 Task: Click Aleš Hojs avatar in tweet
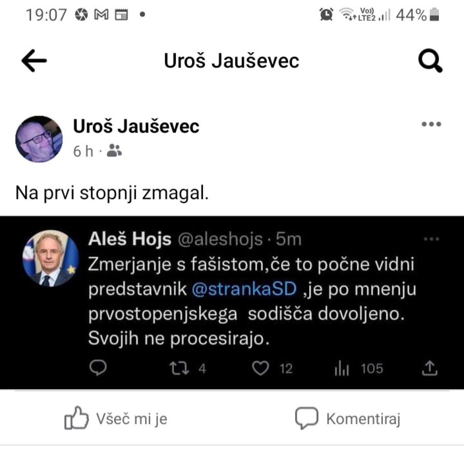point(51,259)
